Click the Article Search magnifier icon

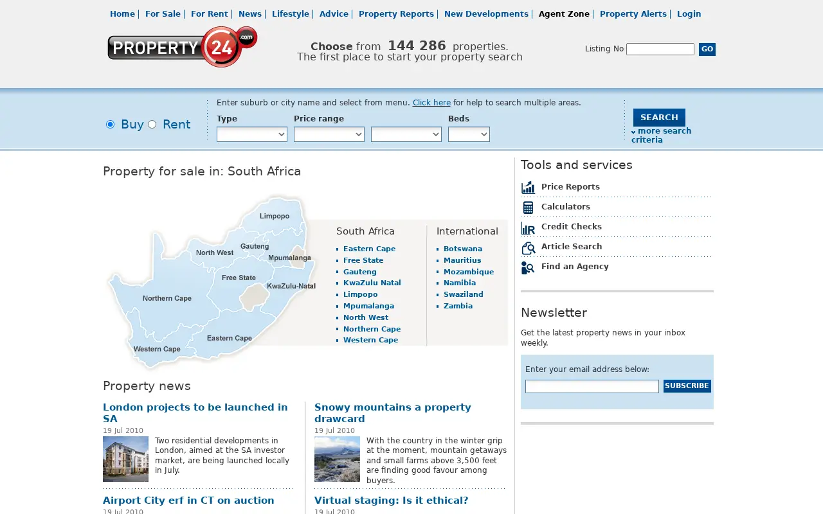tap(528, 247)
